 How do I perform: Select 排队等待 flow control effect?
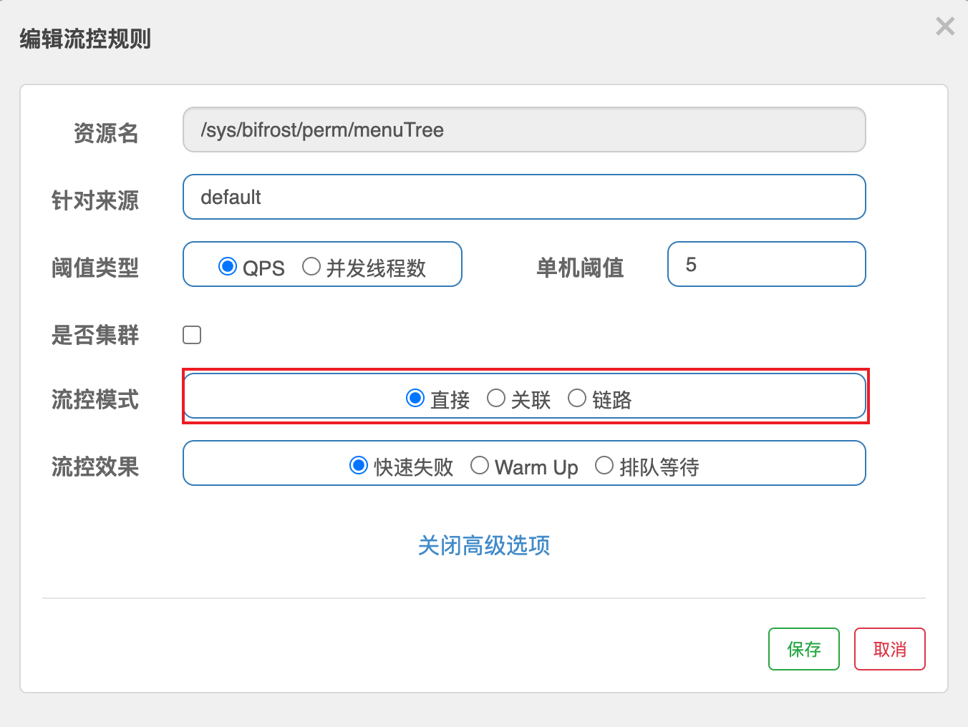pyautogui.click(x=604, y=465)
